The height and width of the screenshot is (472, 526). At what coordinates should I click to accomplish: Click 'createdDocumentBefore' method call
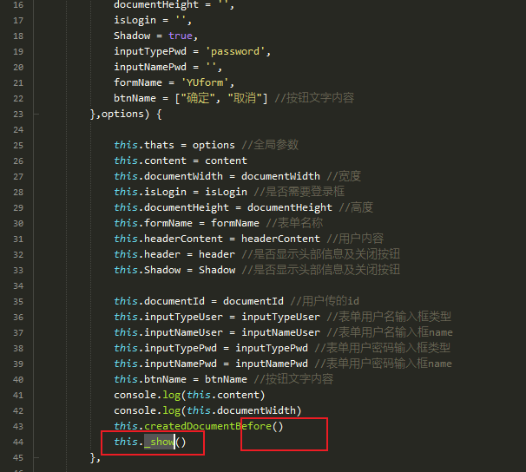[x=207, y=426]
